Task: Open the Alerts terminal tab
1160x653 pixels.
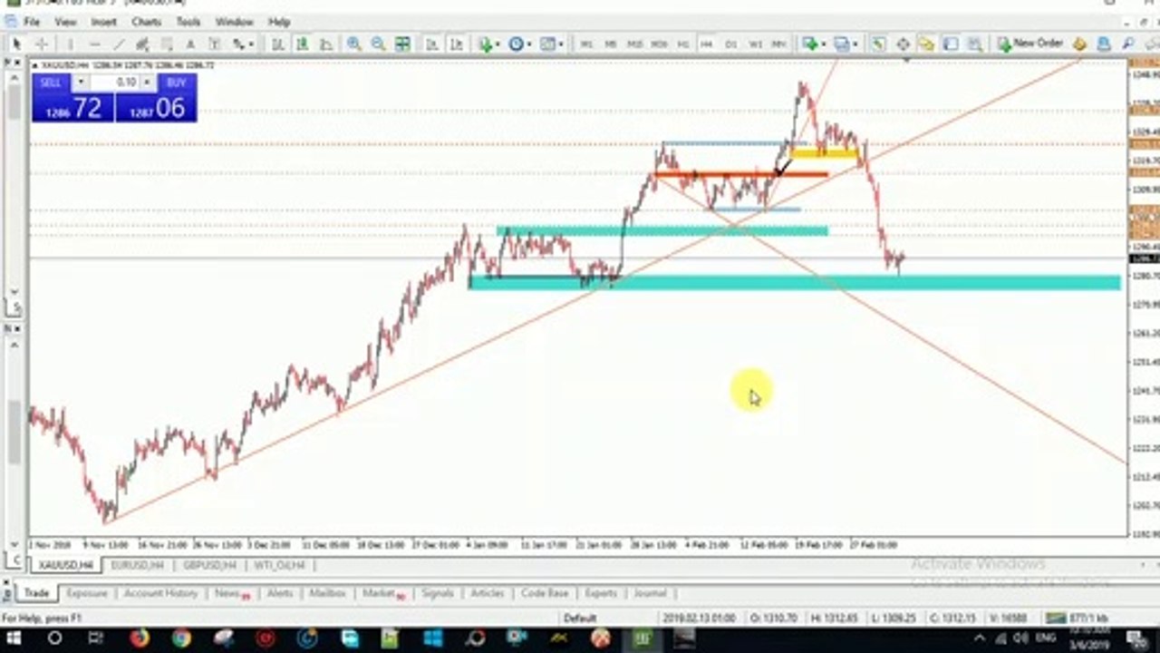Action: (280, 593)
